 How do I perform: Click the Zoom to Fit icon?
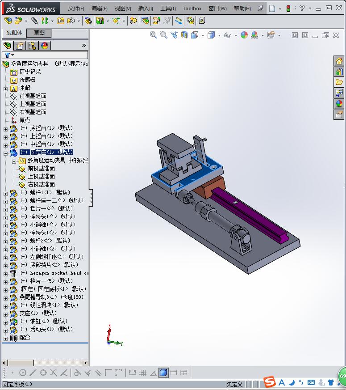pos(154,35)
